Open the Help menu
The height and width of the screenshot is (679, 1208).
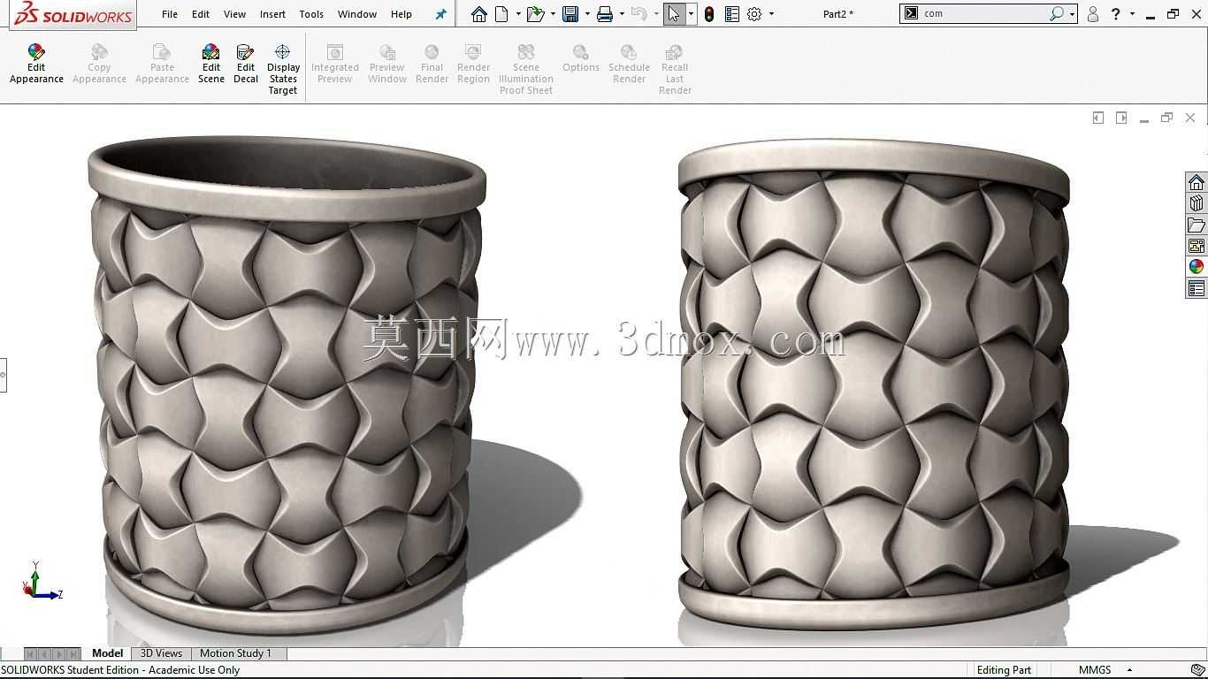pyautogui.click(x=401, y=14)
